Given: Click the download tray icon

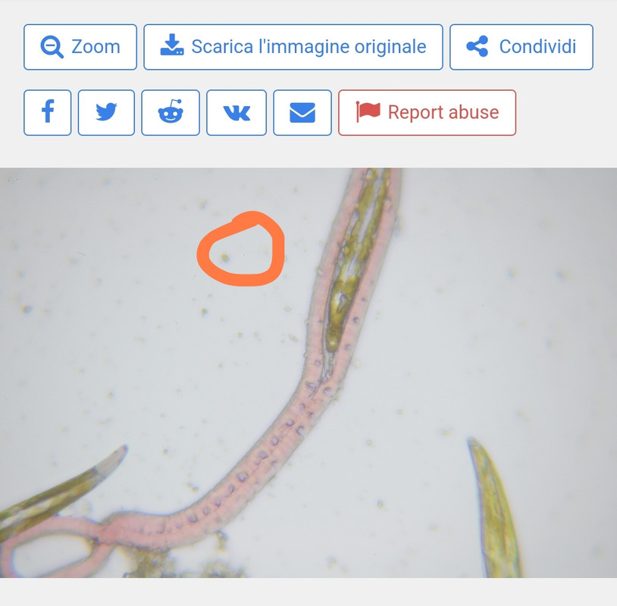Looking at the screenshot, I should click(172, 45).
